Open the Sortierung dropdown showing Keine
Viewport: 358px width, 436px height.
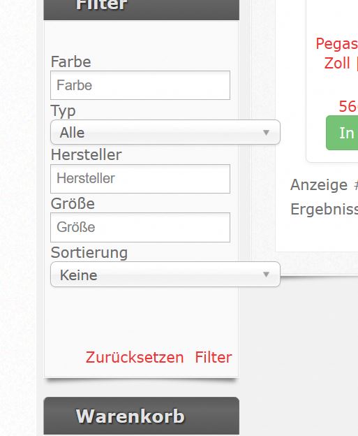[165, 275]
